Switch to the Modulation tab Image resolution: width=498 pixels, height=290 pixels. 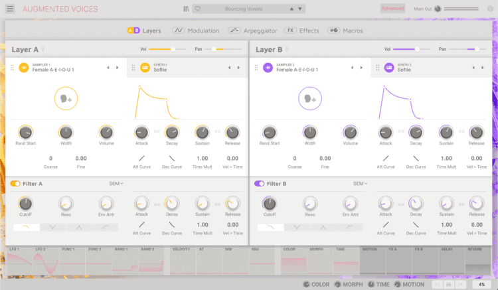[196, 31]
